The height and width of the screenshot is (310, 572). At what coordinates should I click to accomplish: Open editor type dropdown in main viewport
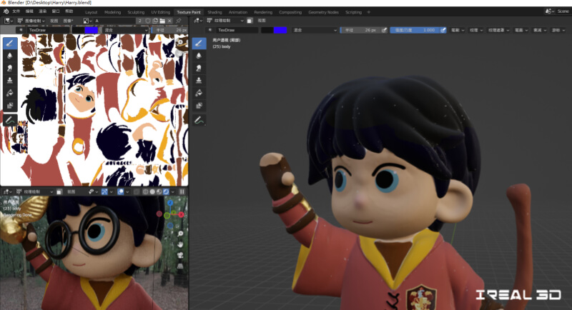[199, 21]
